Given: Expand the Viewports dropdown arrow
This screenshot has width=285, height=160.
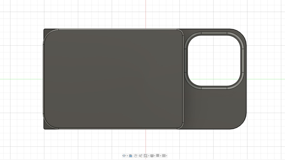Looking at the screenshot, I should [x=166, y=156].
